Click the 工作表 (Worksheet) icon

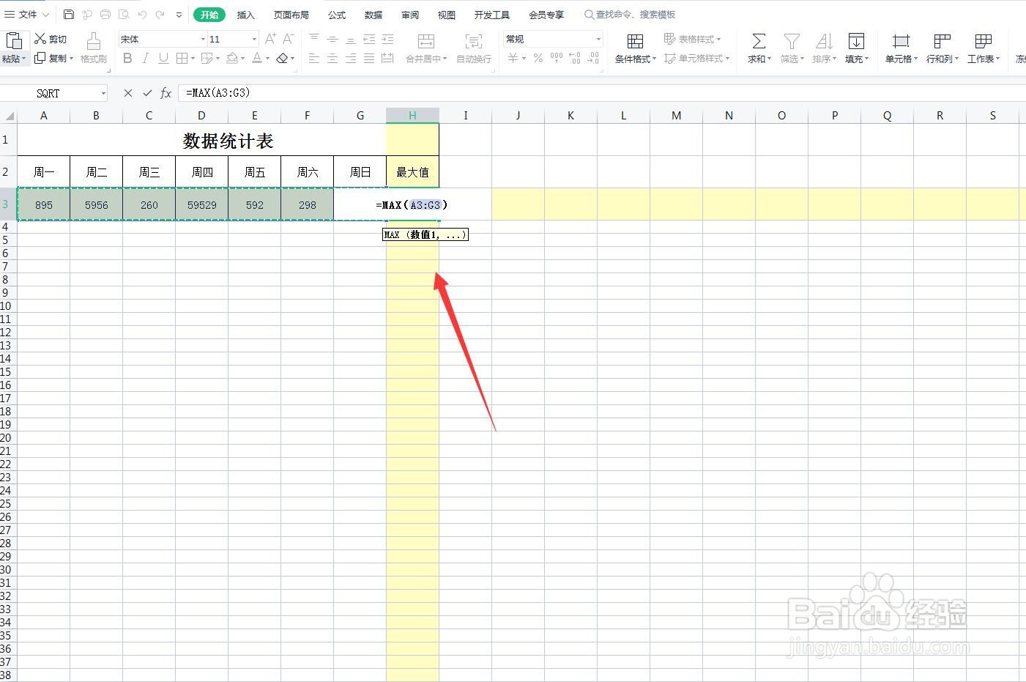point(984,46)
